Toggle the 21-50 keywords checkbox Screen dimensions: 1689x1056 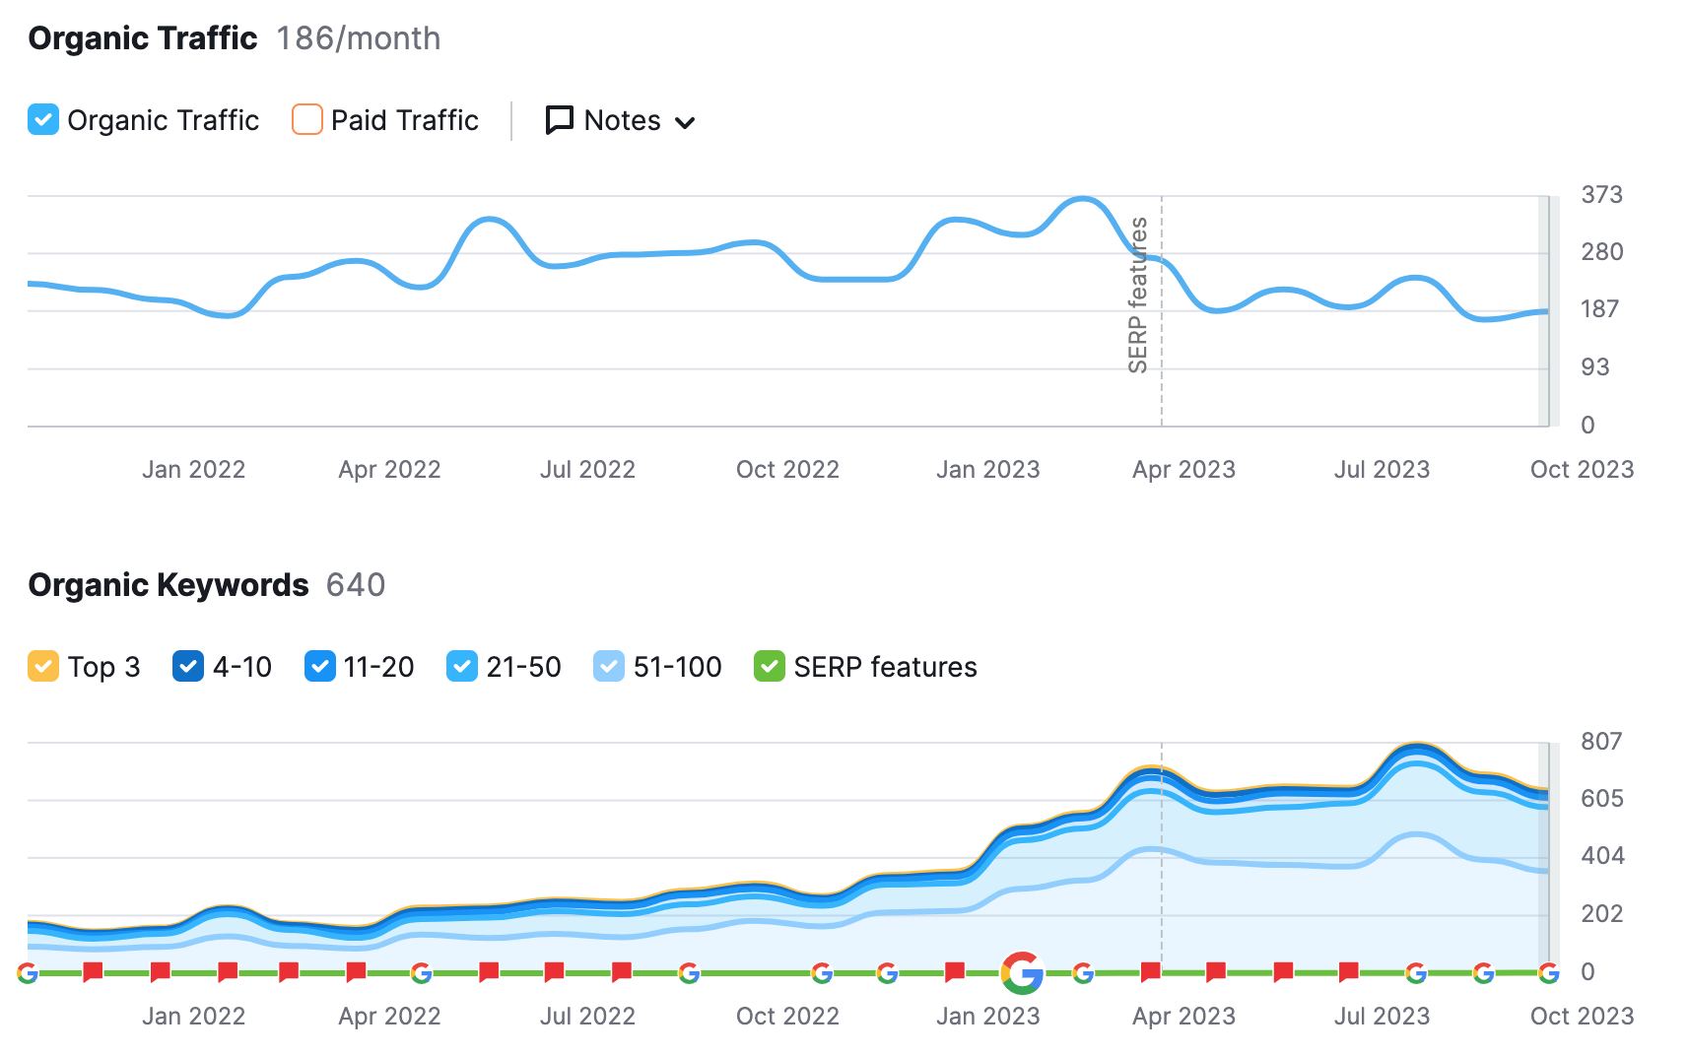[x=462, y=667]
